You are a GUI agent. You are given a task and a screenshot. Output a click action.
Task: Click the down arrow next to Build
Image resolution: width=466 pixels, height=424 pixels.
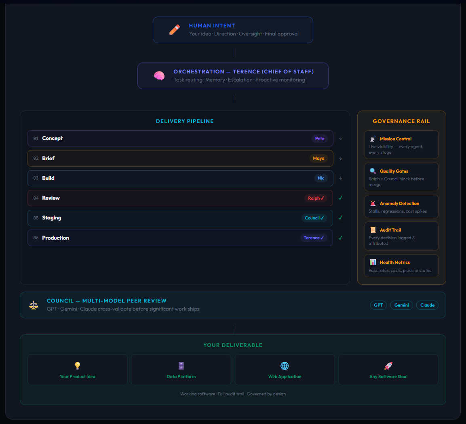coord(341,178)
